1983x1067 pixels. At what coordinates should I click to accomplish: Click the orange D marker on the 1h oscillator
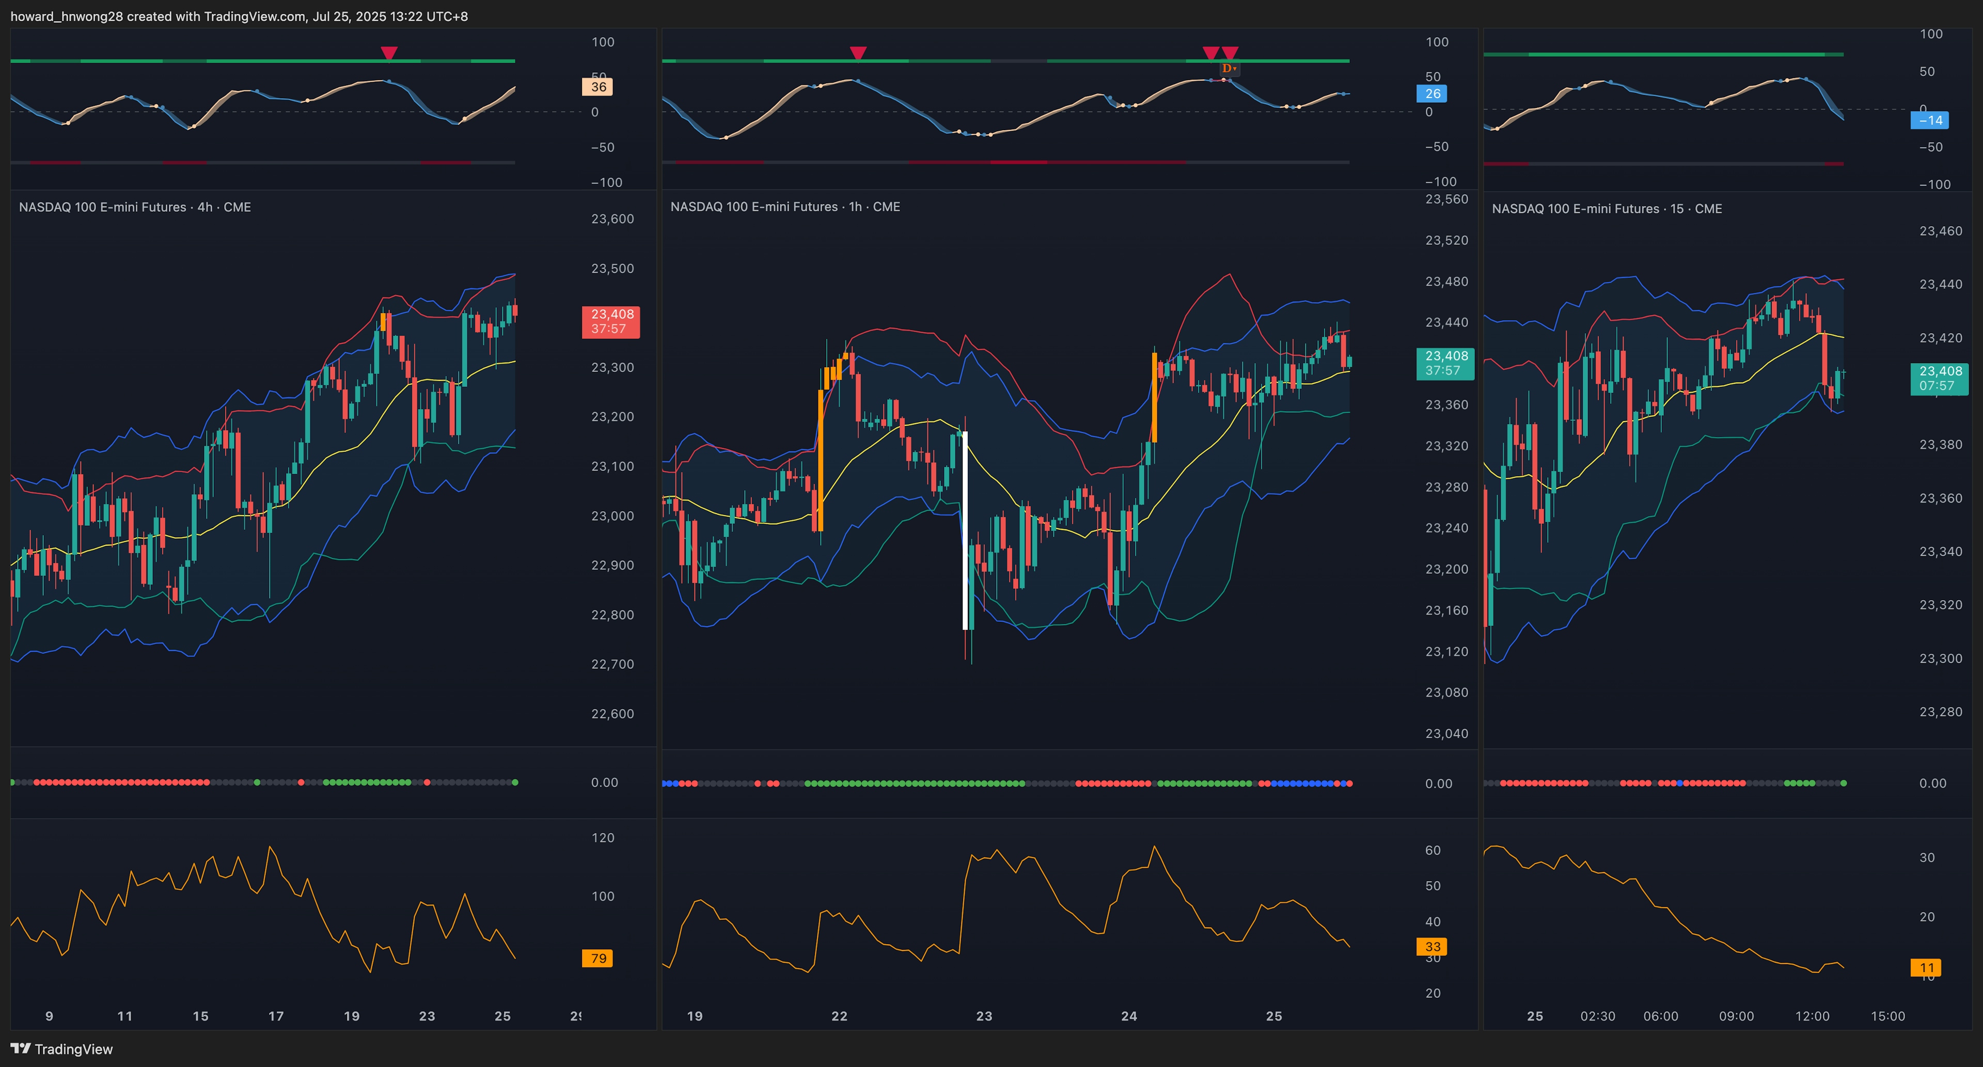(1229, 69)
